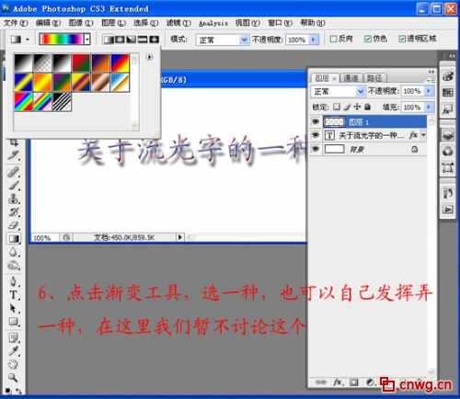Viewport: 460px width, 399px height.
Task: Select the Eyedropper tool
Action: pos(14,351)
